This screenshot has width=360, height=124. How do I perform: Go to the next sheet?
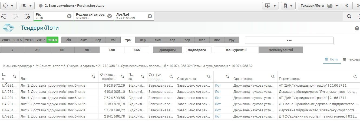tap(357, 5)
